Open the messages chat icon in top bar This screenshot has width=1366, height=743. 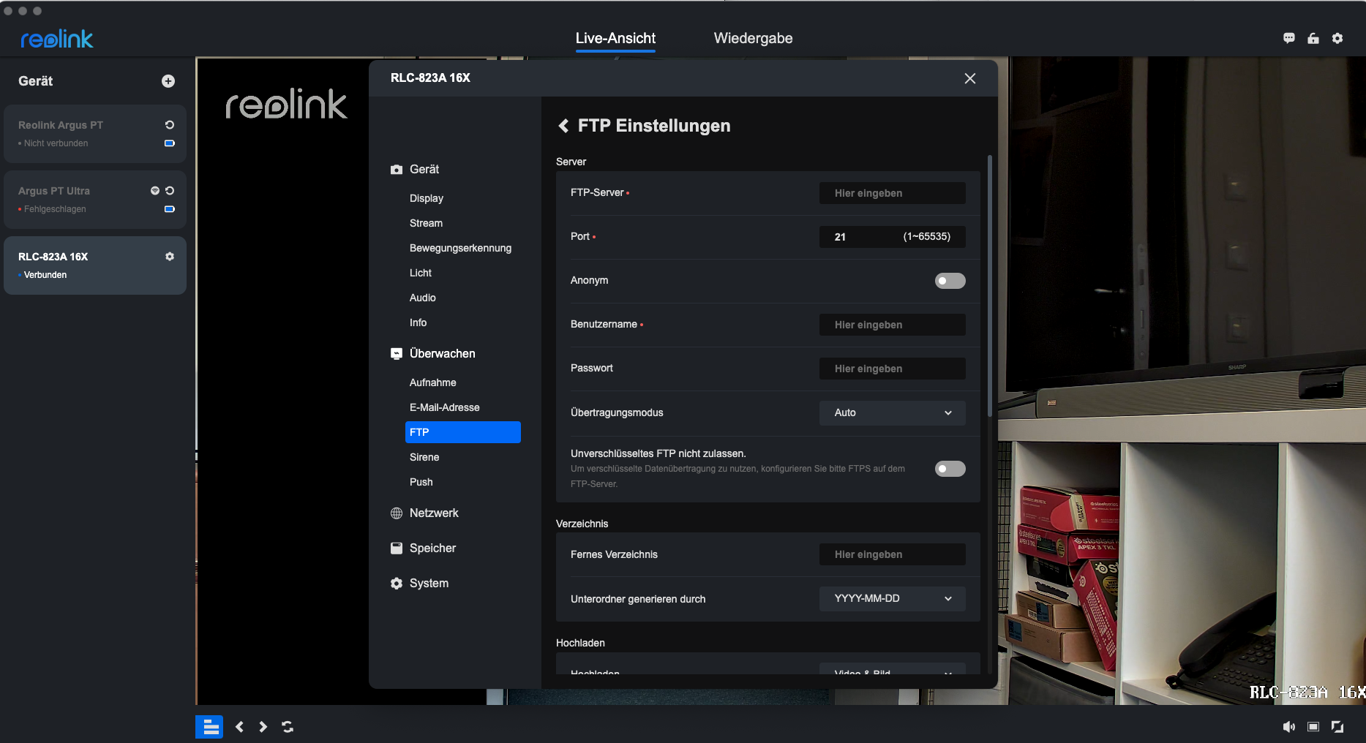1289,38
